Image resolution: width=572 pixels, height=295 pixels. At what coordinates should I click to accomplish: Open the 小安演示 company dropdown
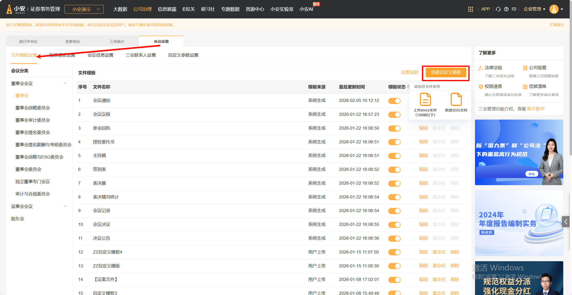[x=84, y=9]
